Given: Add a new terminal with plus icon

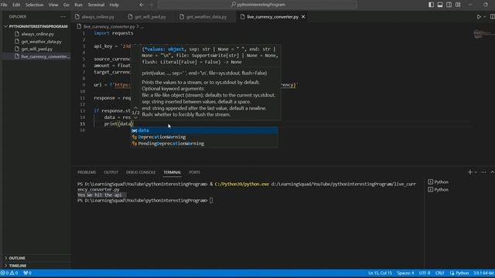Looking at the screenshot, I should pyautogui.click(x=469, y=172).
